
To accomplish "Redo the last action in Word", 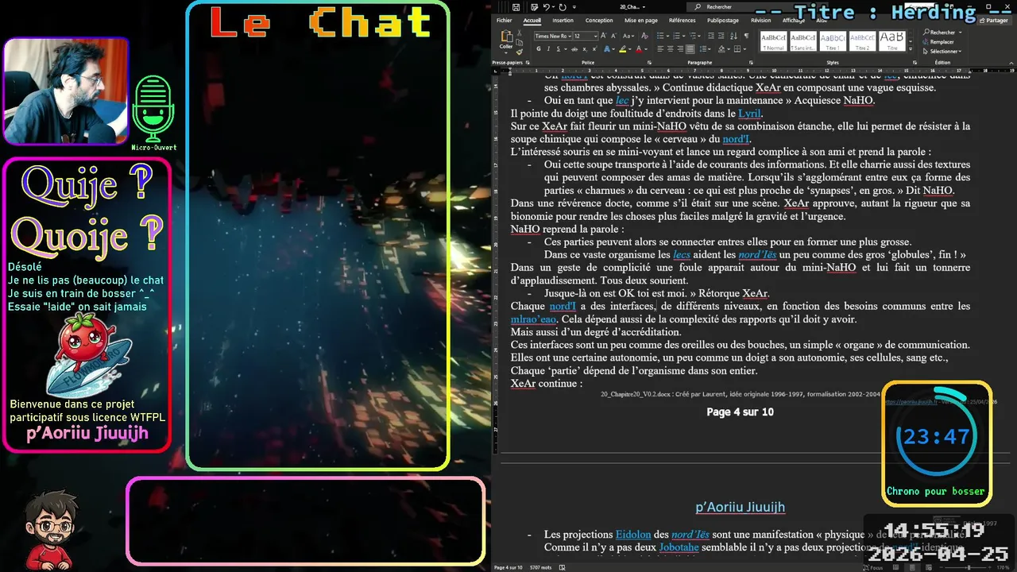I will [x=563, y=7].
